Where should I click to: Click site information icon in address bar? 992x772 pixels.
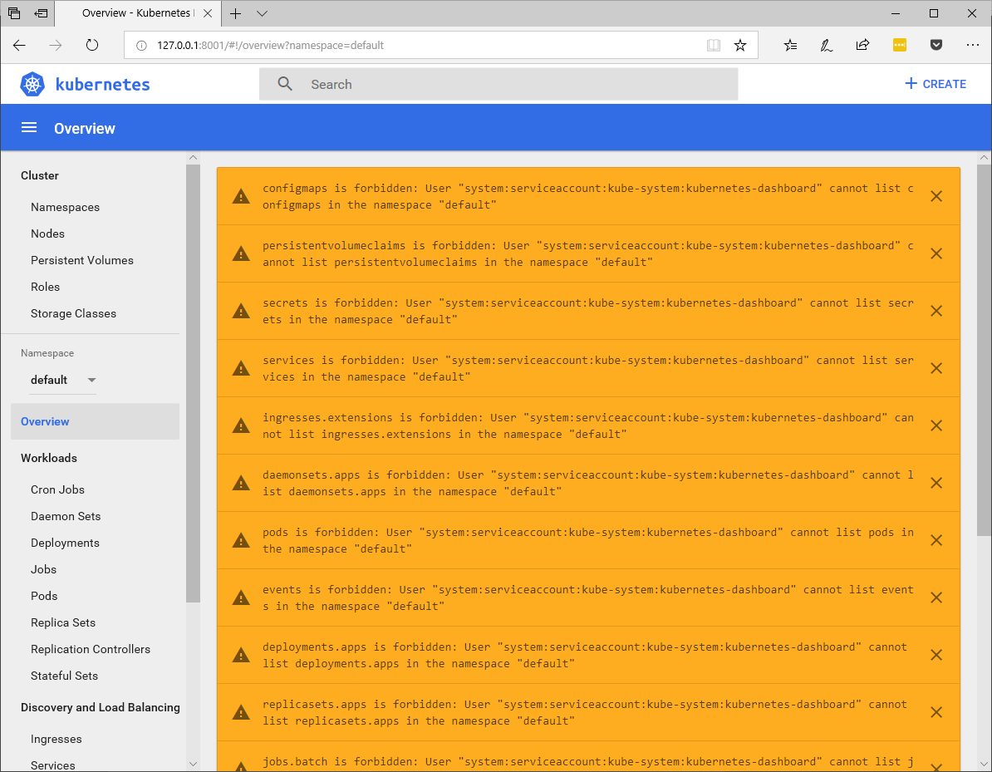point(142,46)
